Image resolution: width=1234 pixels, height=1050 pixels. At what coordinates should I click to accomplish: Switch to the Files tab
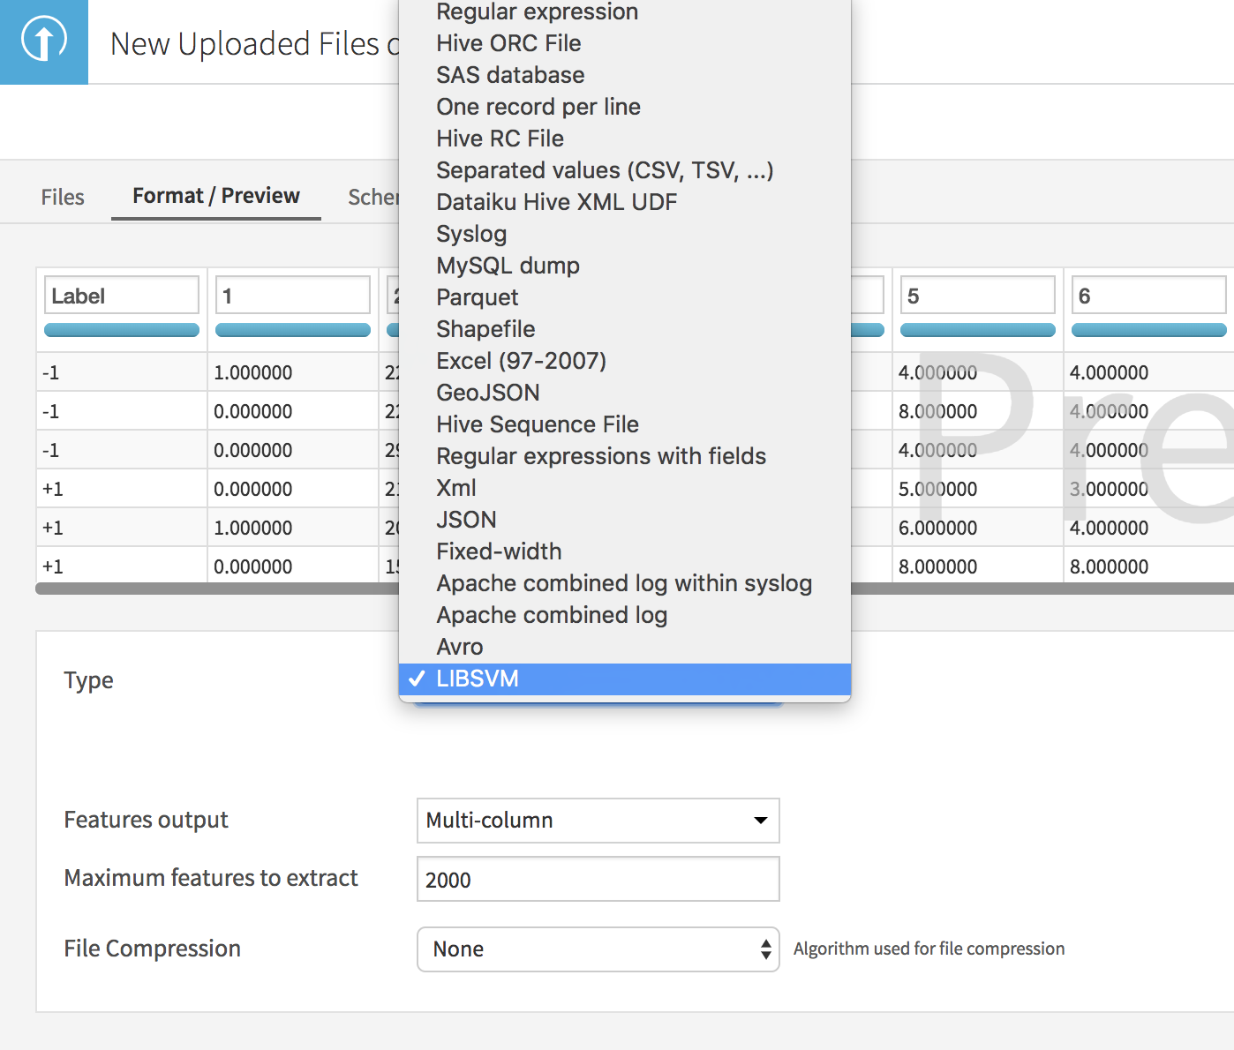pyautogui.click(x=63, y=197)
